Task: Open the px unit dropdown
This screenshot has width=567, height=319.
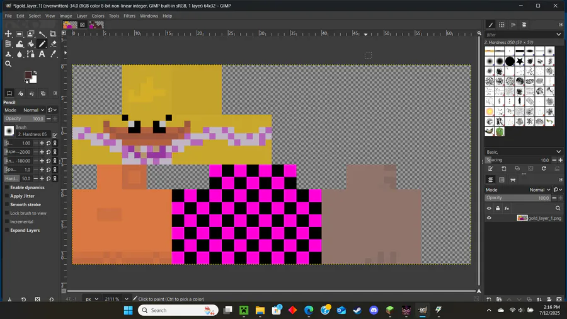Action: 92,299
